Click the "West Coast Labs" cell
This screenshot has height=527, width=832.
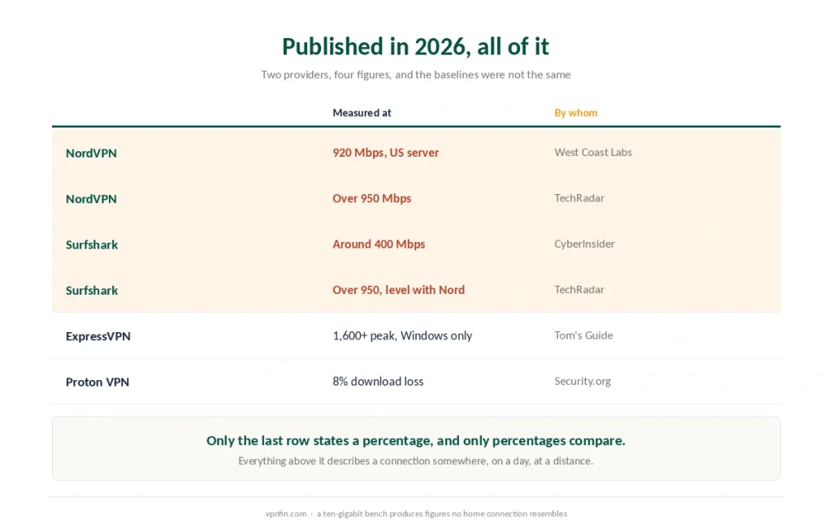(593, 152)
